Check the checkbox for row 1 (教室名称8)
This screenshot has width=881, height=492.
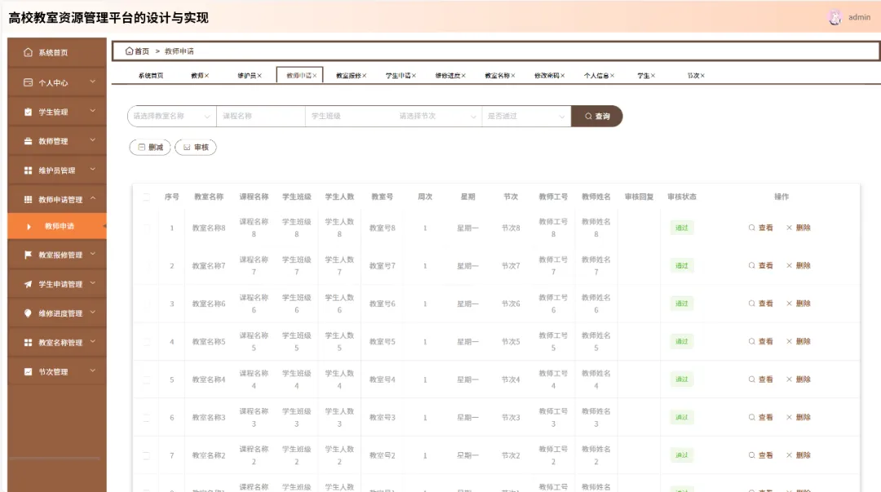pyautogui.click(x=147, y=228)
